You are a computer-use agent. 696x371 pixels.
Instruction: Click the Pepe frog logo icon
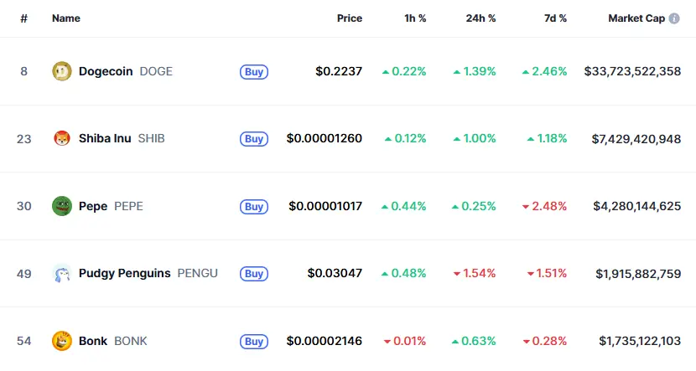(x=62, y=206)
